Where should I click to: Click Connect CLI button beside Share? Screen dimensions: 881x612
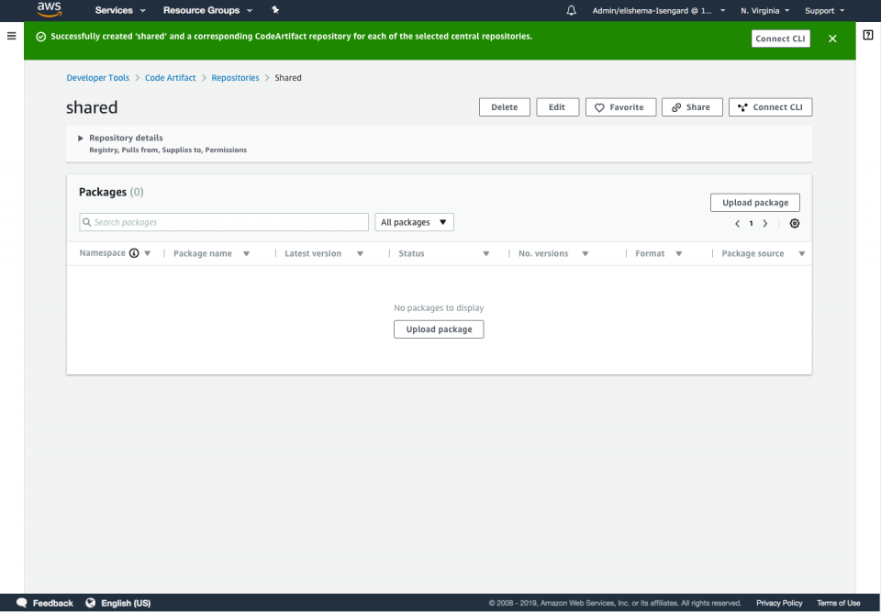770,107
